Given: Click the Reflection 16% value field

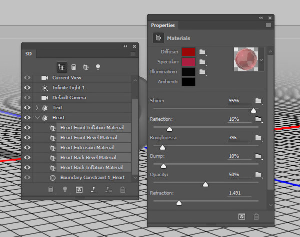Looking at the screenshot, I should (x=239, y=119).
